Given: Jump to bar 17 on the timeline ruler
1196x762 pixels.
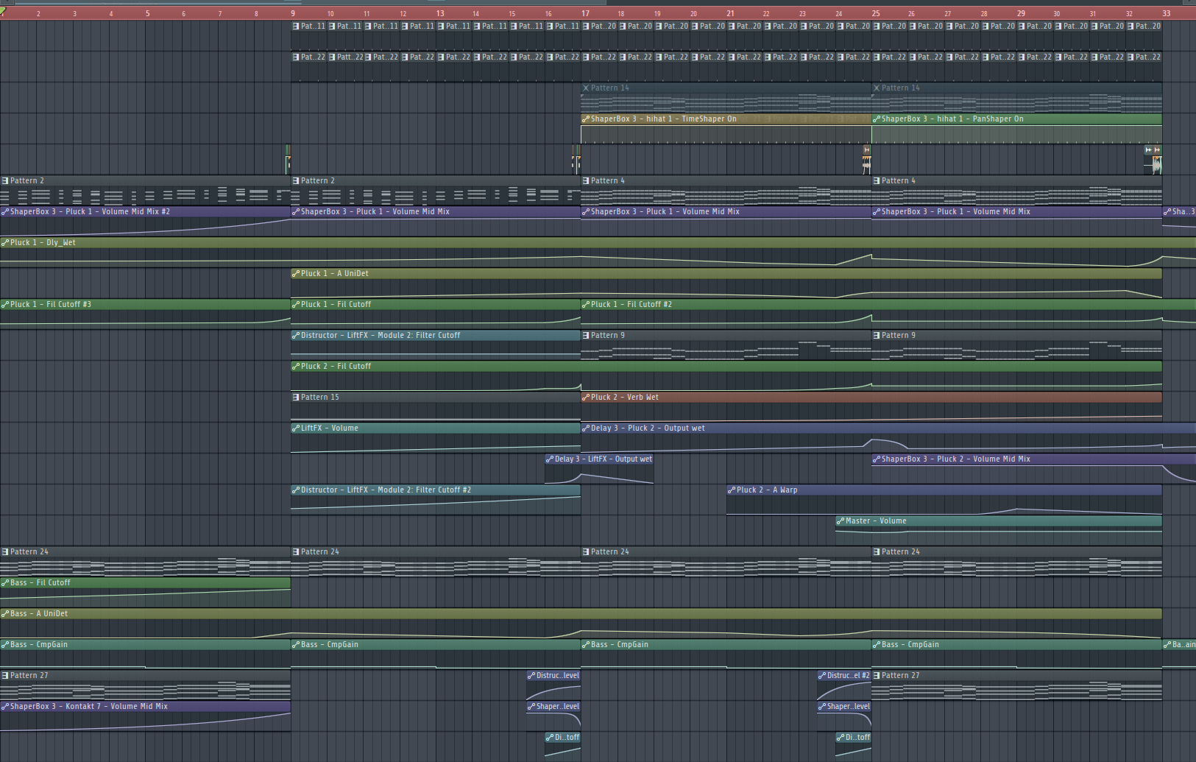Looking at the screenshot, I should pyautogui.click(x=585, y=13).
